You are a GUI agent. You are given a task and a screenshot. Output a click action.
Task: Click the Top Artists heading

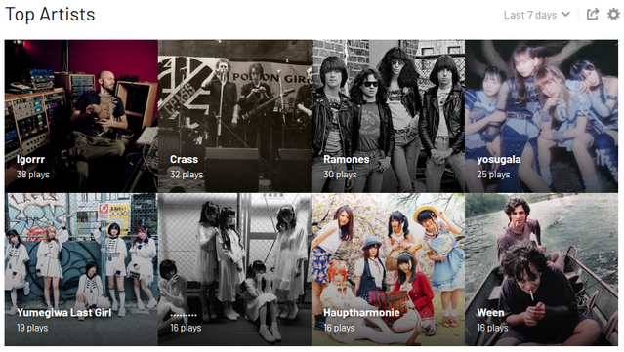tap(50, 15)
